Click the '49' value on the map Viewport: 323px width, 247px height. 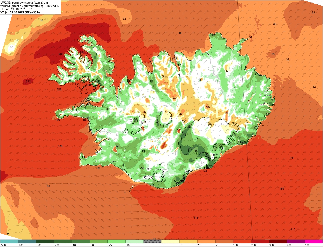click(145, 112)
